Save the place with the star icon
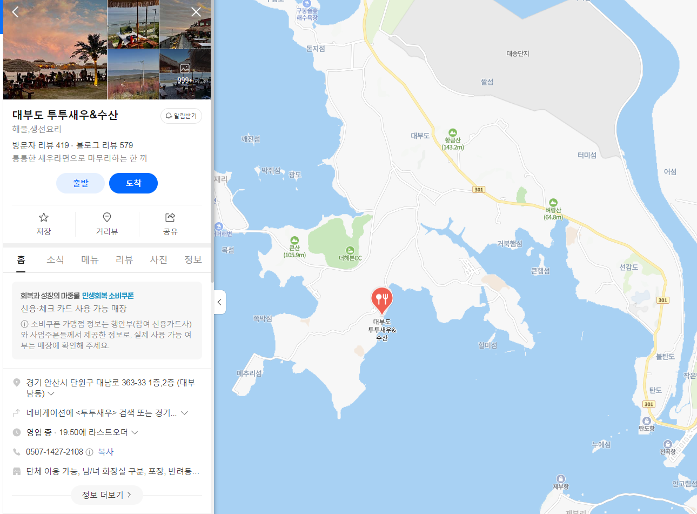 coord(44,223)
